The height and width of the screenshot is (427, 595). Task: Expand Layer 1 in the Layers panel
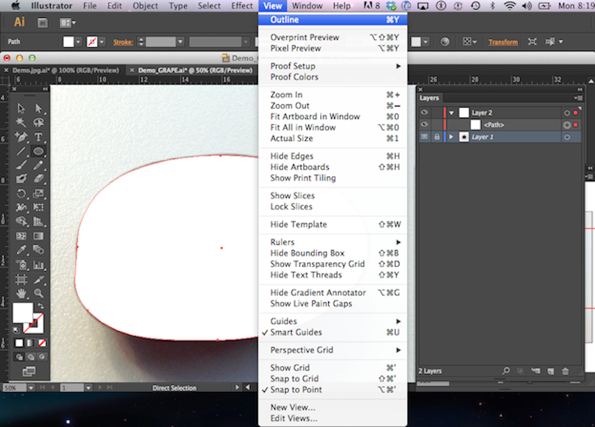(x=451, y=137)
